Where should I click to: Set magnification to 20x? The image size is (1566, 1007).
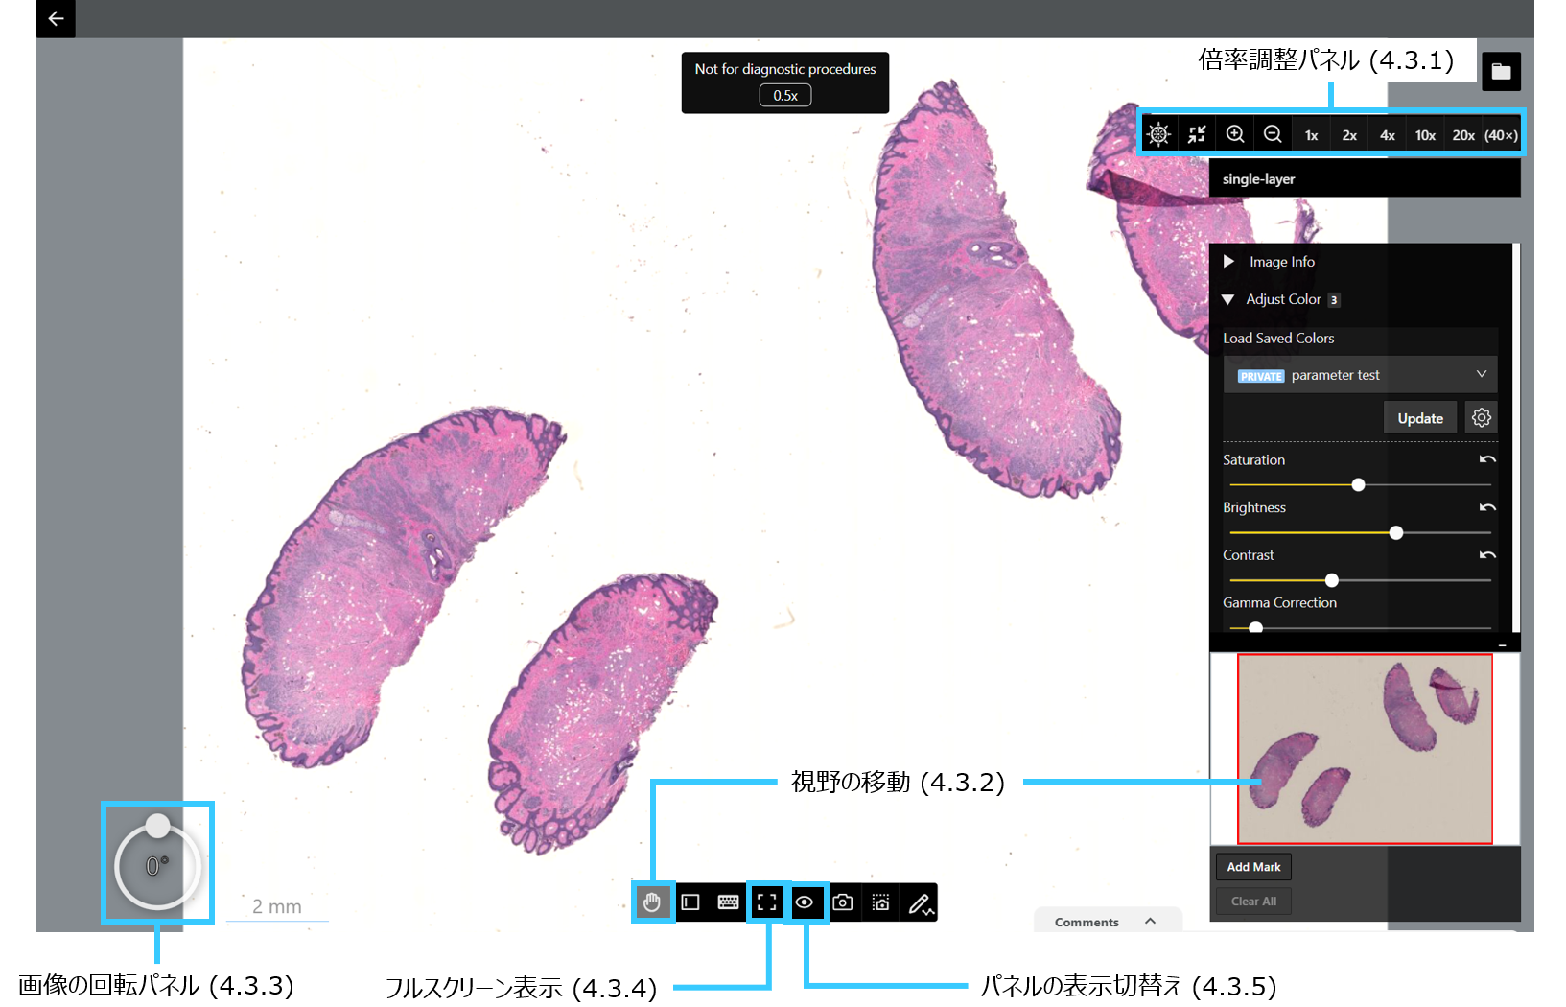(1463, 135)
